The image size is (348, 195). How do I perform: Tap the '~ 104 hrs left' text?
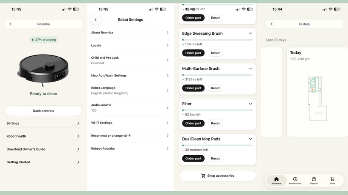[x=192, y=44]
